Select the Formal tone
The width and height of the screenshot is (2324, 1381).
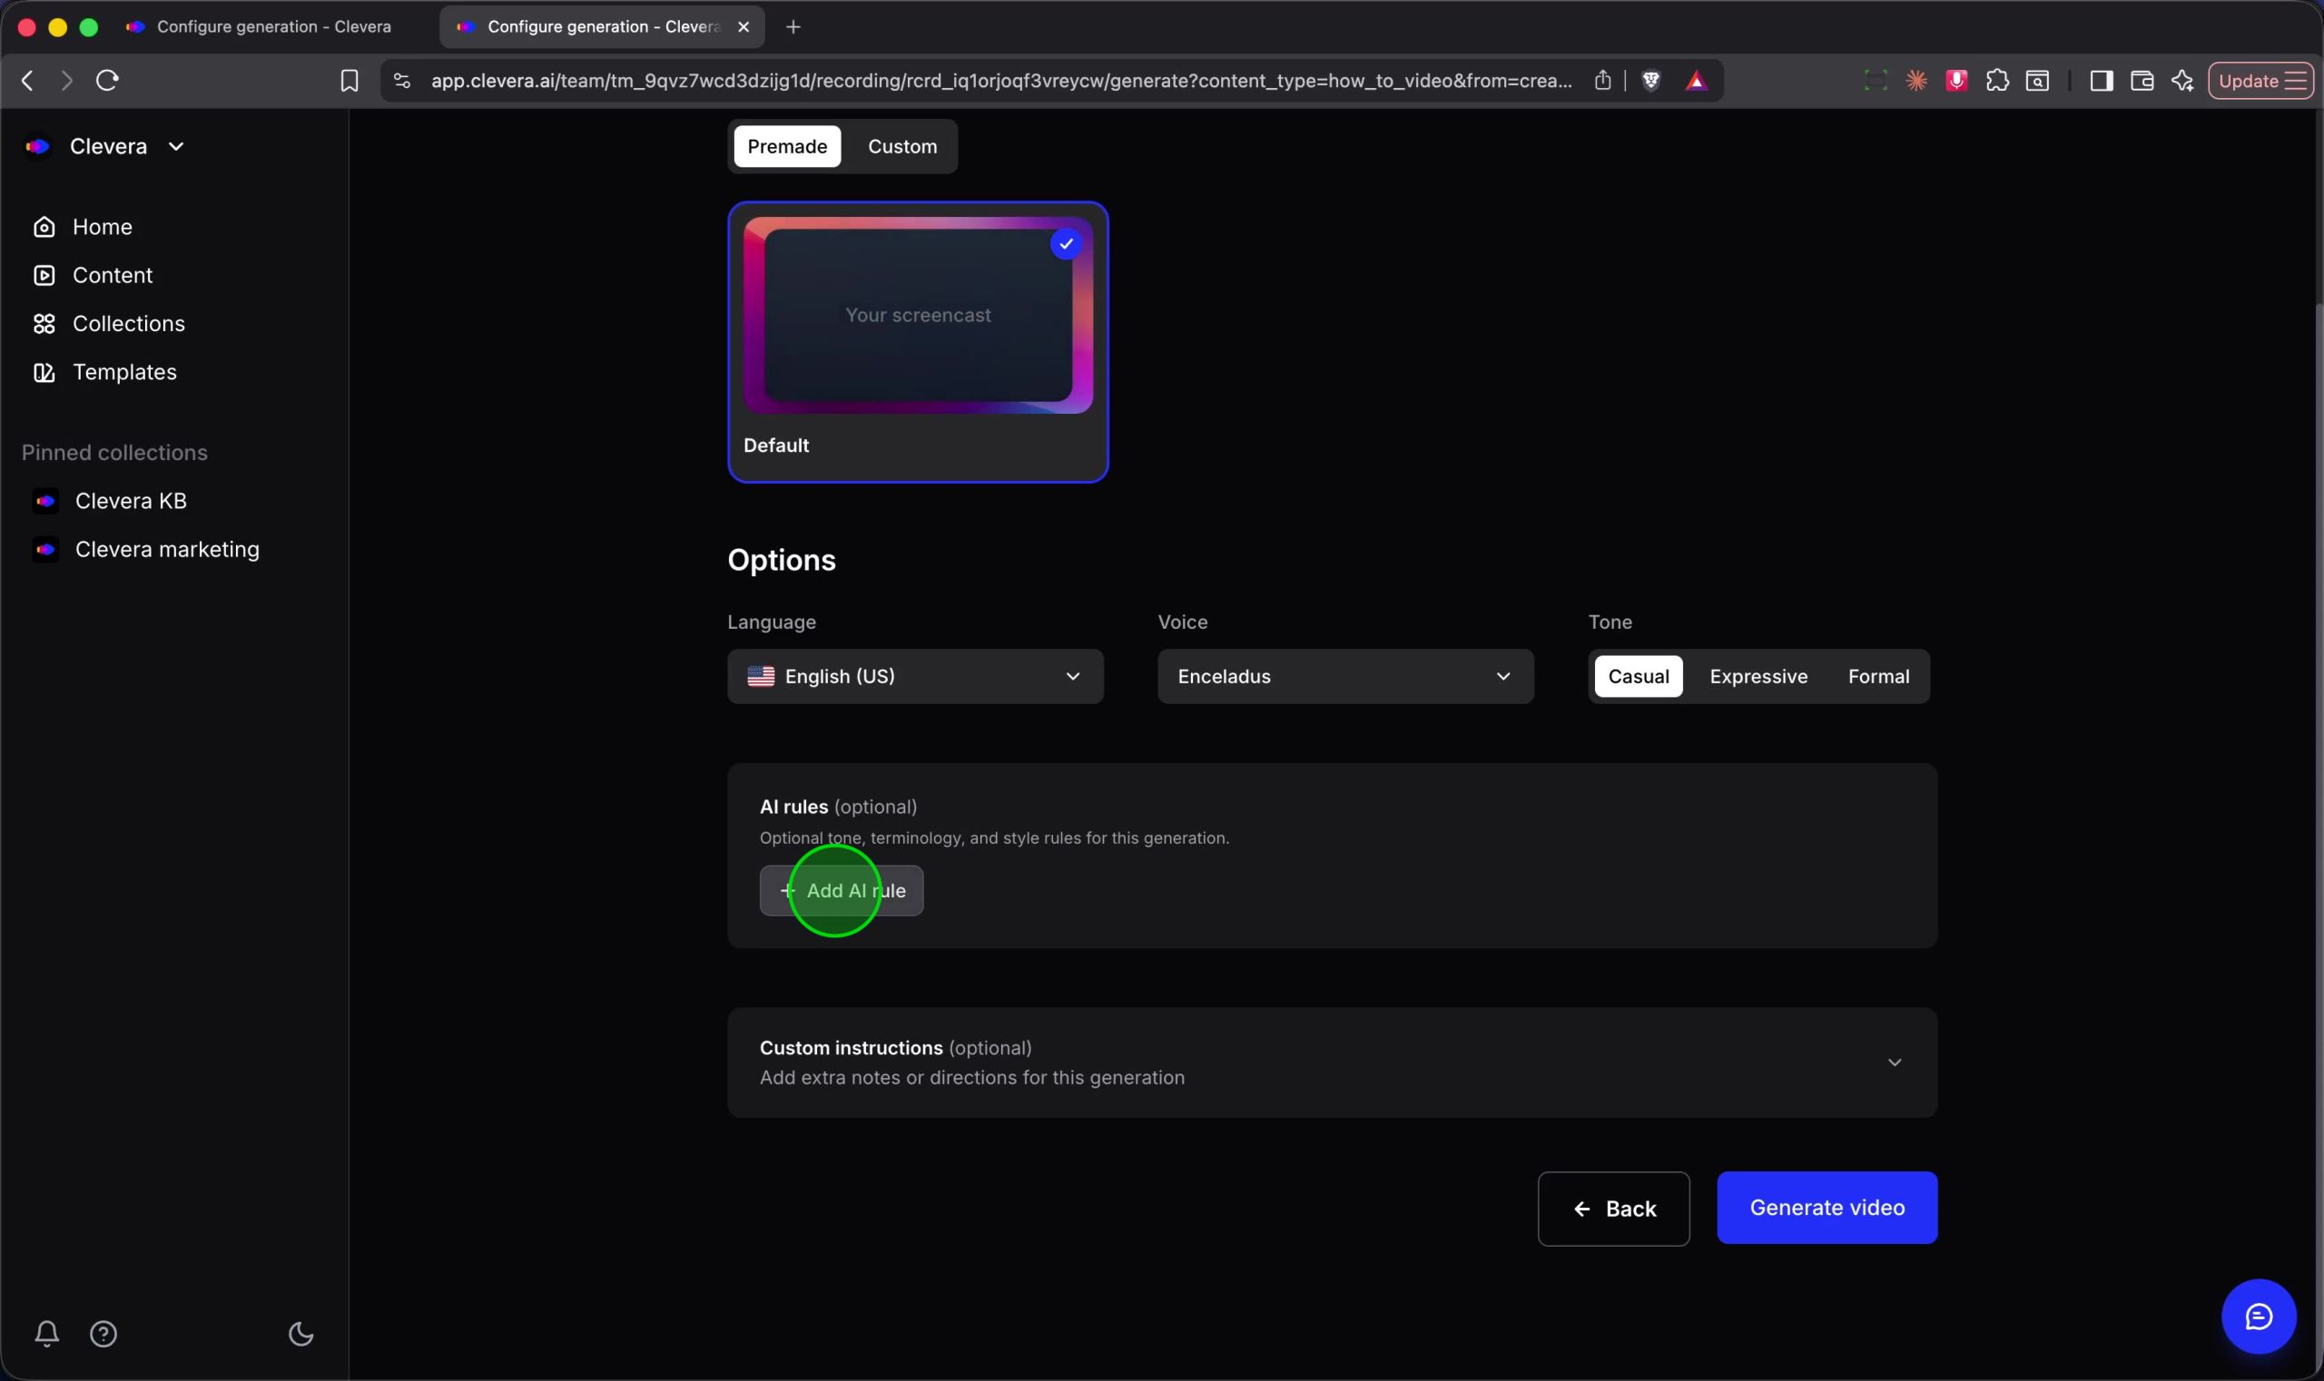click(1878, 677)
